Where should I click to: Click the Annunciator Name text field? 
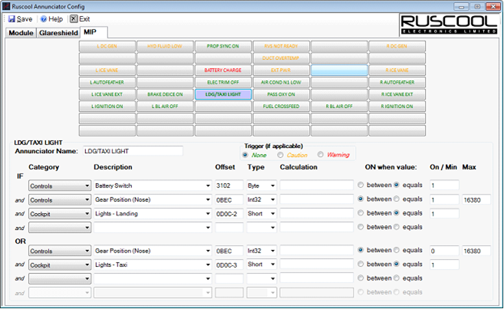[x=133, y=151]
